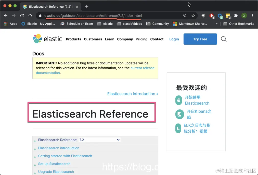The height and width of the screenshot is (175, 258).
Task: Bookmark this page with star icon
Action: click(x=193, y=16)
